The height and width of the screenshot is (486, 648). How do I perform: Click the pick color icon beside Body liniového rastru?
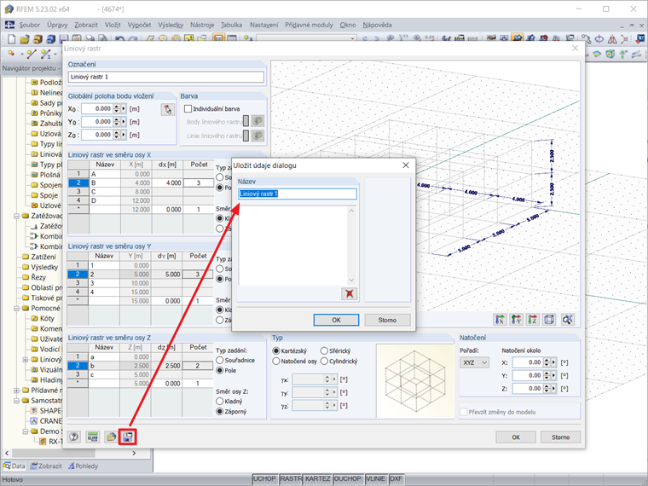point(257,121)
